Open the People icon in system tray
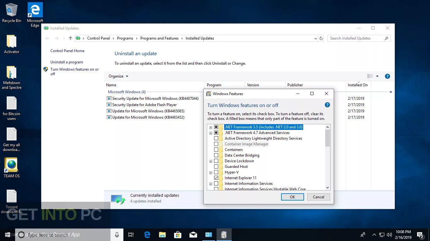 (363, 235)
